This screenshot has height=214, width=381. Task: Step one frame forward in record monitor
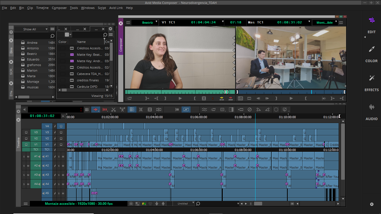[x=267, y=98]
